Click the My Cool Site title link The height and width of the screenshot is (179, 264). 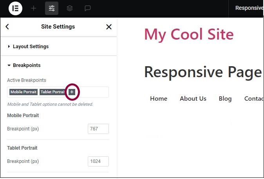coord(189,34)
